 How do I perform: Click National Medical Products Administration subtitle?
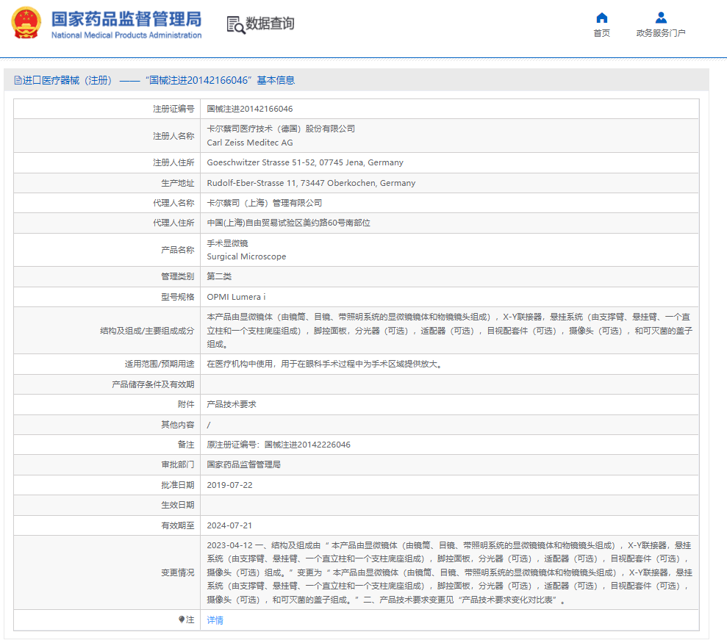[x=126, y=35]
